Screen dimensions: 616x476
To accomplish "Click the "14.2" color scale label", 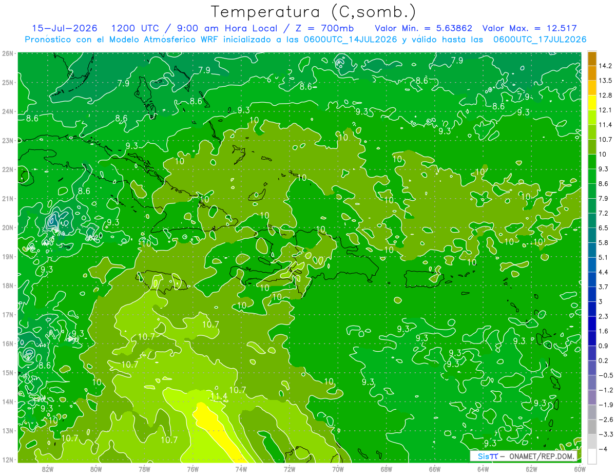I will 606,66.
